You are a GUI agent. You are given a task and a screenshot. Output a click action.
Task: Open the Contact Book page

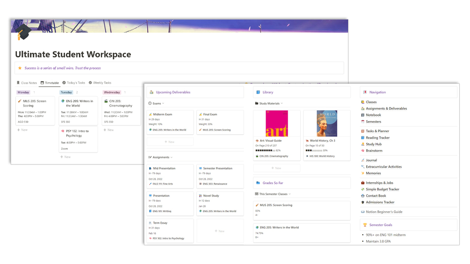point(376,196)
